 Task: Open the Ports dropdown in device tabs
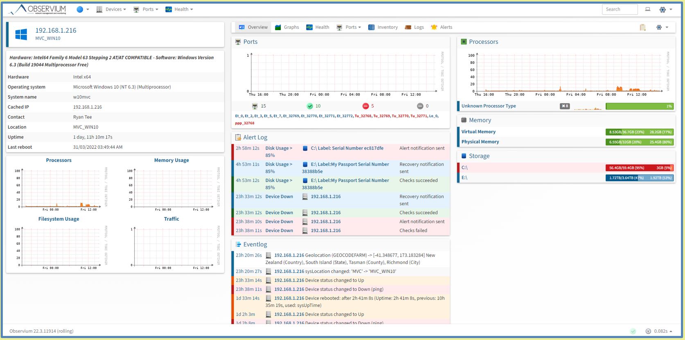click(349, 27)
